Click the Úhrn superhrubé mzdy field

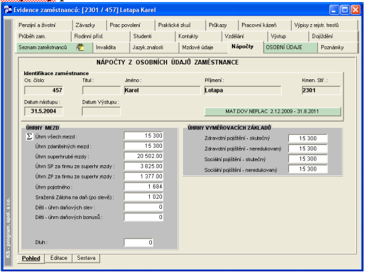(x=143, y=156)
